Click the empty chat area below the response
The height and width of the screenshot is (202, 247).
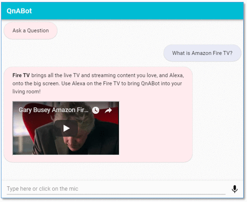(x=122, y=172)
